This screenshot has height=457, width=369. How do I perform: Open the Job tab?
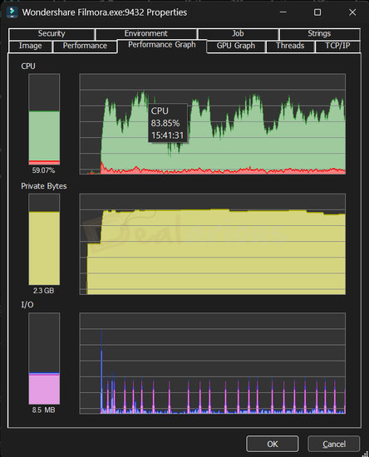(x=238, y=34)
